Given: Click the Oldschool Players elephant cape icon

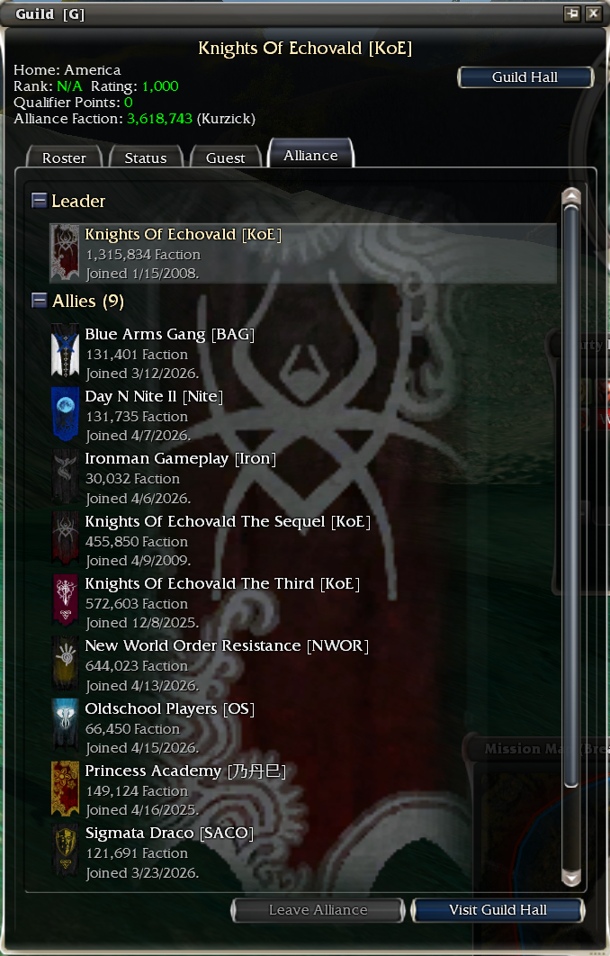Looking at the screenshot, I should (65, 726).
